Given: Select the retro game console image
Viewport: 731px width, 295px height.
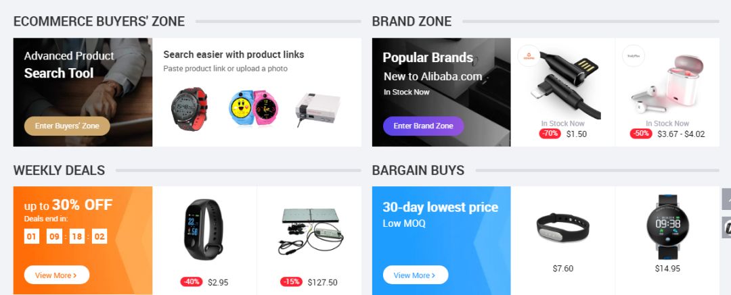Looking at the screenshot, I should pos(317,109).
